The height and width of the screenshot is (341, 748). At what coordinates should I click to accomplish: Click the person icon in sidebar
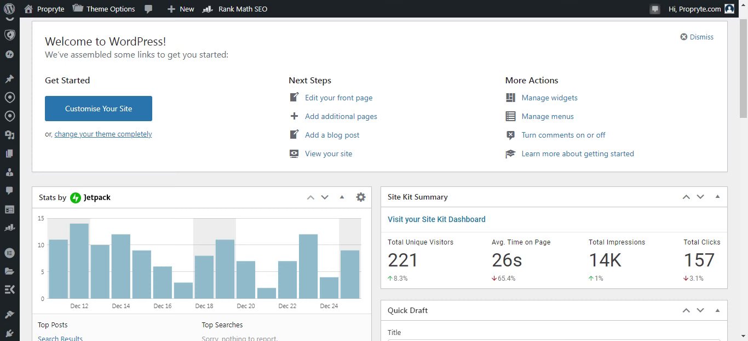click(9, 172)
